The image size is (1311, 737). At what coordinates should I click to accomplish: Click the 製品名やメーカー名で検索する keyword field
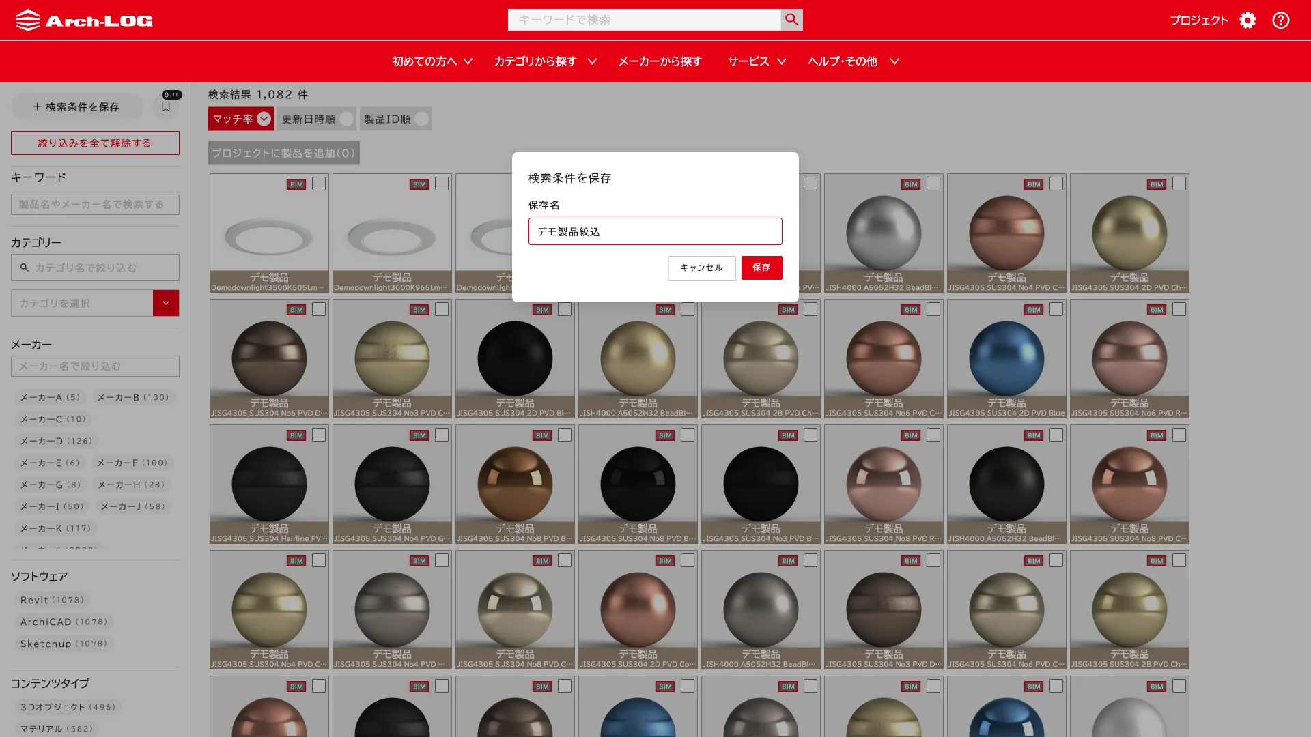click(x=95, y=204)
